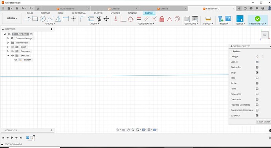Switch to the SHEET METAL tab
The image size is (271, 148).
coord(79,13)
